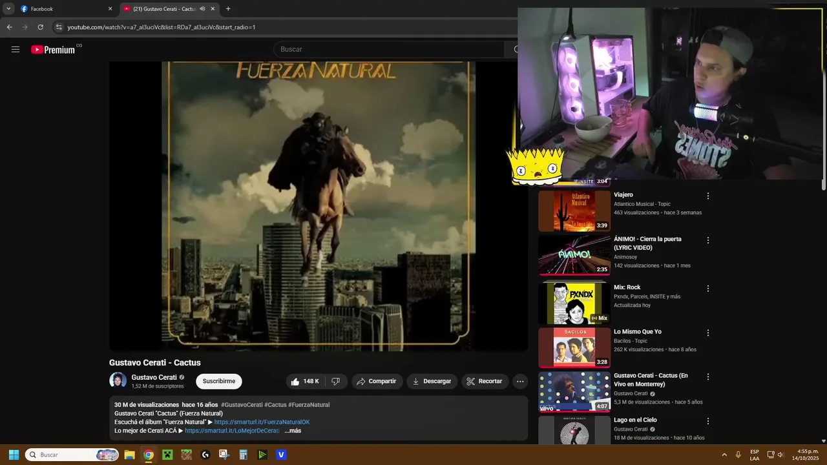The height and width of the screenshot is (465, 827).
Task: Click the #GustavoCerati hashtag
Action: 242,405
